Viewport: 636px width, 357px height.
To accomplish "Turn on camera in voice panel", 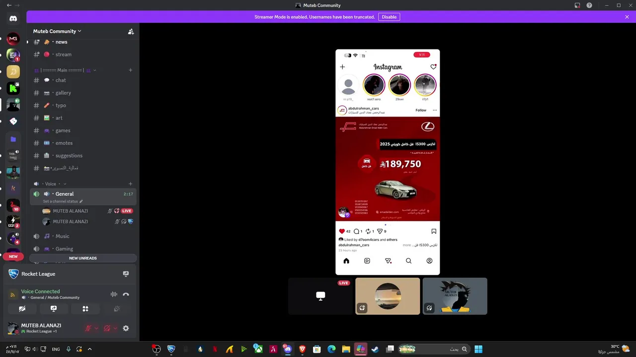I will [x=22, y=308].
